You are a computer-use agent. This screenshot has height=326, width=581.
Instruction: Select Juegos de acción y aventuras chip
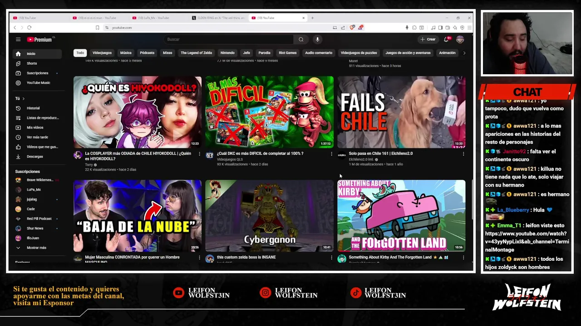pyautogui.click(x=408, y=53)
